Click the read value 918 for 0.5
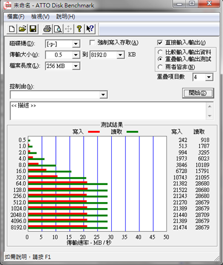 tap(205, 140)
